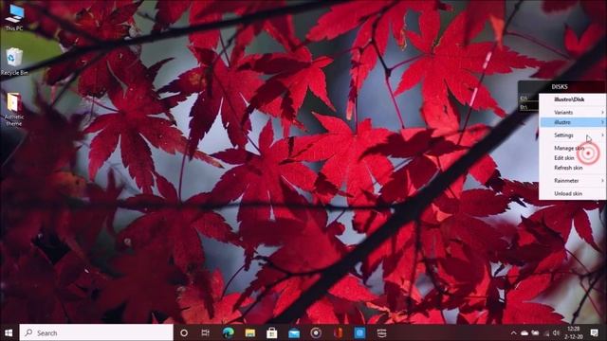
Task: Open the taskbar clock and date
Action: (x=573, y=332)
